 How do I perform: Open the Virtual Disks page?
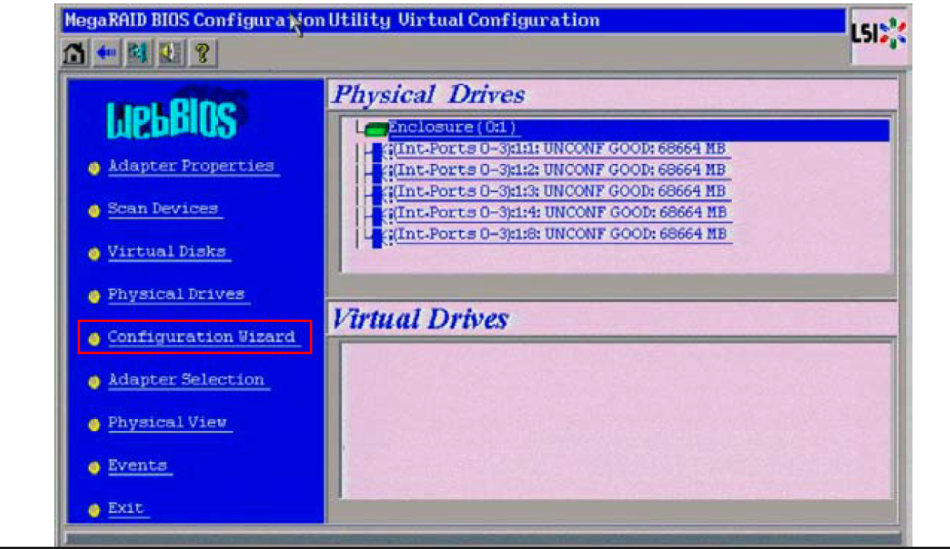[x=167, y=252]
